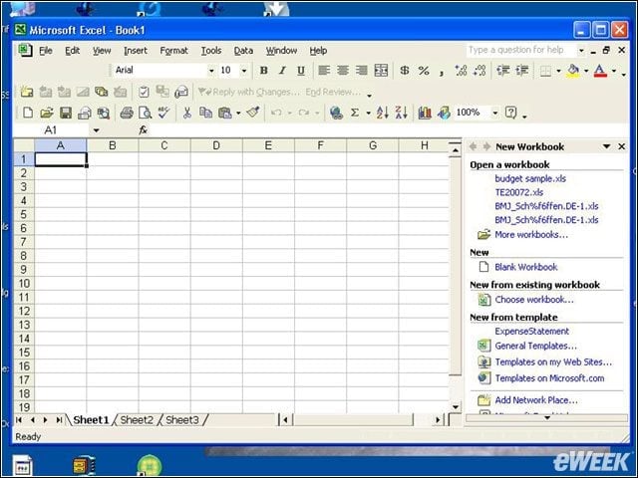The height and width of the screenshot is (478, 638).
Task: Align cell text left
Action: 324,71
